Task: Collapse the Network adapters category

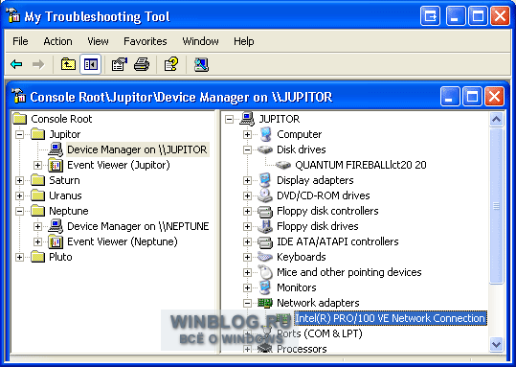Action: (x=247, y=303)
